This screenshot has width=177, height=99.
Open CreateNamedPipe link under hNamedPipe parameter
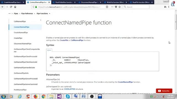125,82
